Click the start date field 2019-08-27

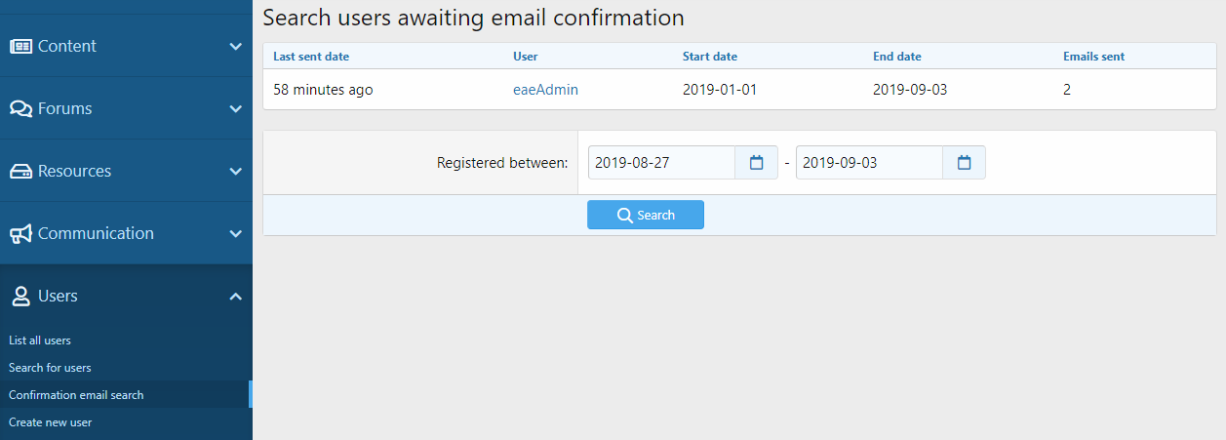click(x=661, y=163)
